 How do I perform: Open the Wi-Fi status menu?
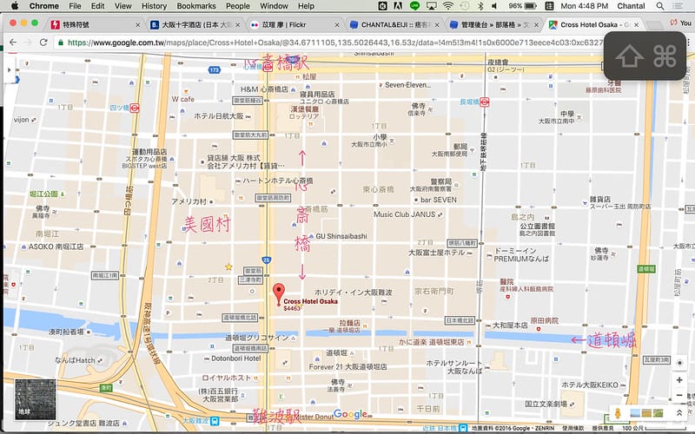click(x=448, y=6)
